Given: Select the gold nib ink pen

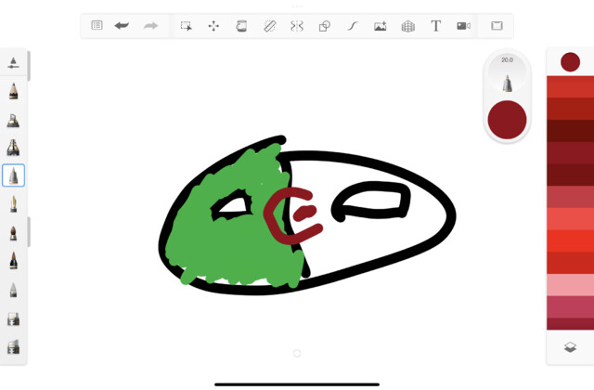Looking at the screenshot, I should (x=14, y=204).
